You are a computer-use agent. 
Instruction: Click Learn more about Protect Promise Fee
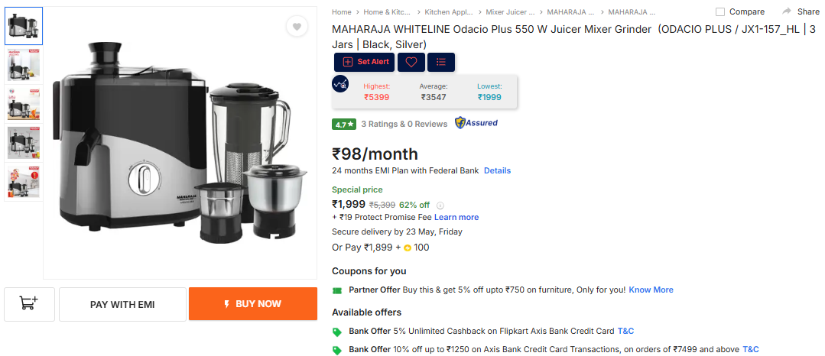(x=456, y=217)
